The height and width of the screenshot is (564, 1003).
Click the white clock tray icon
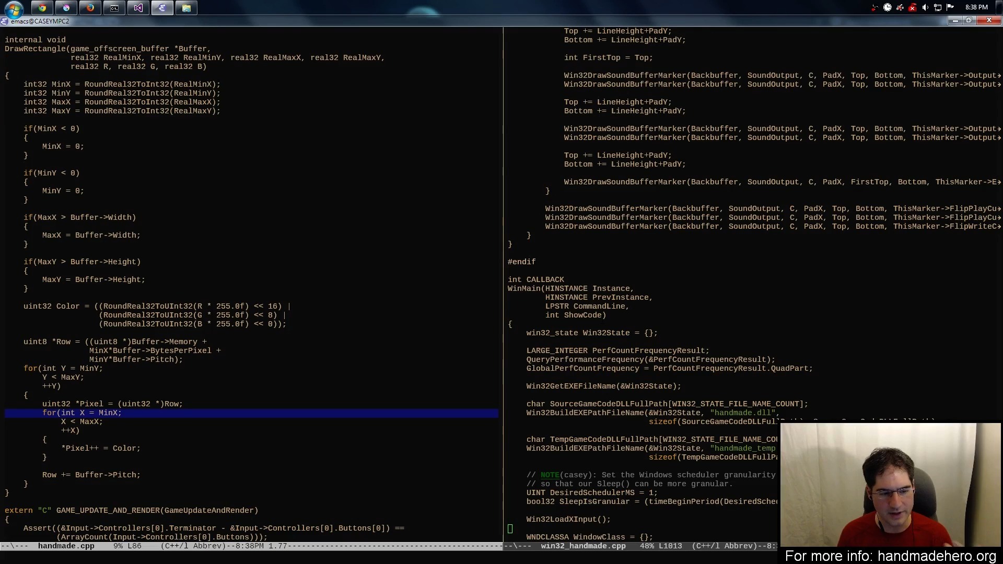point(887,7)
